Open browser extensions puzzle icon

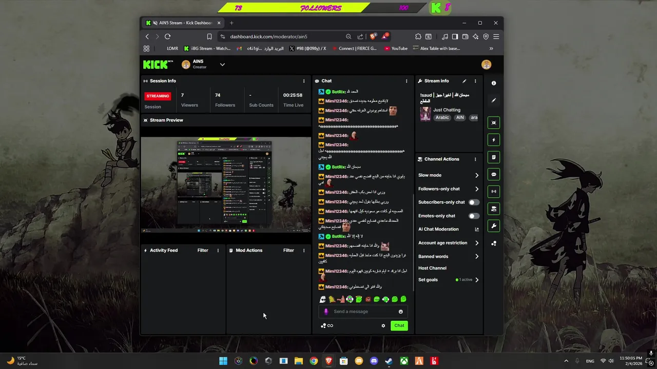point(418,36)
